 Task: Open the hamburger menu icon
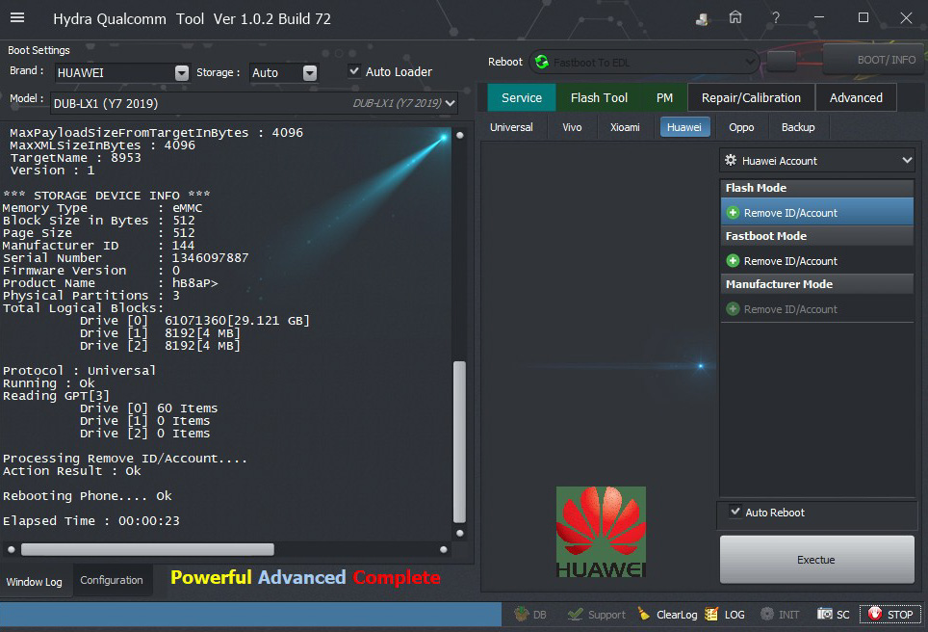click(17, 18)
